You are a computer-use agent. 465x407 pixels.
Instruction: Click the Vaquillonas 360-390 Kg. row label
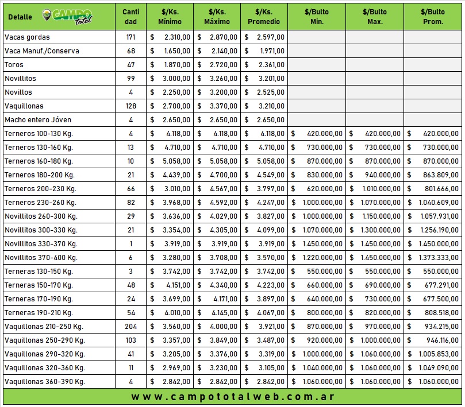click(44, 382)
